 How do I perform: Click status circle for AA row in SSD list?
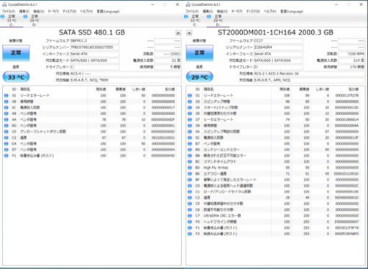[x=6, y=119]
